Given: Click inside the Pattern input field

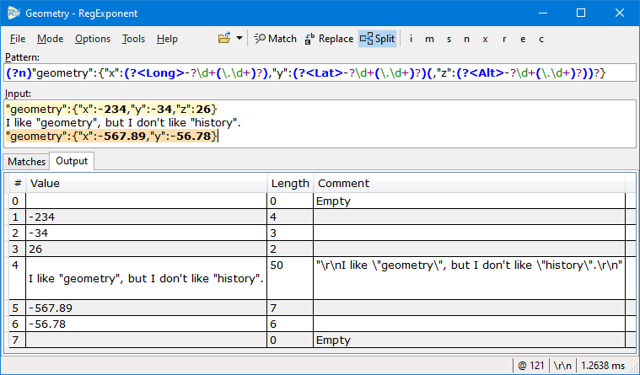Looking at the screenshot, I should click(x=320, y=73).
